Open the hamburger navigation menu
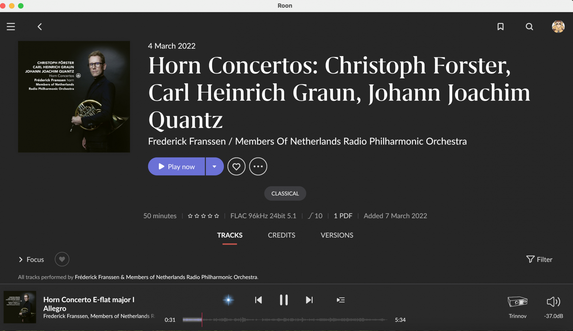Viewport: 573px width, 331px height. (11, 27)
